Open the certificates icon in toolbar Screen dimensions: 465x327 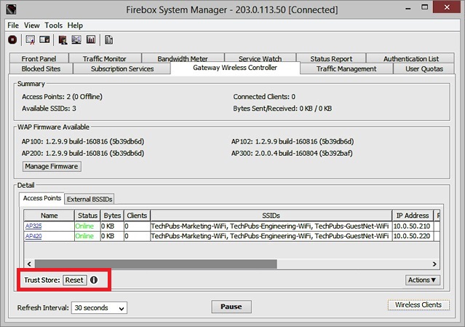pos(31,39)
